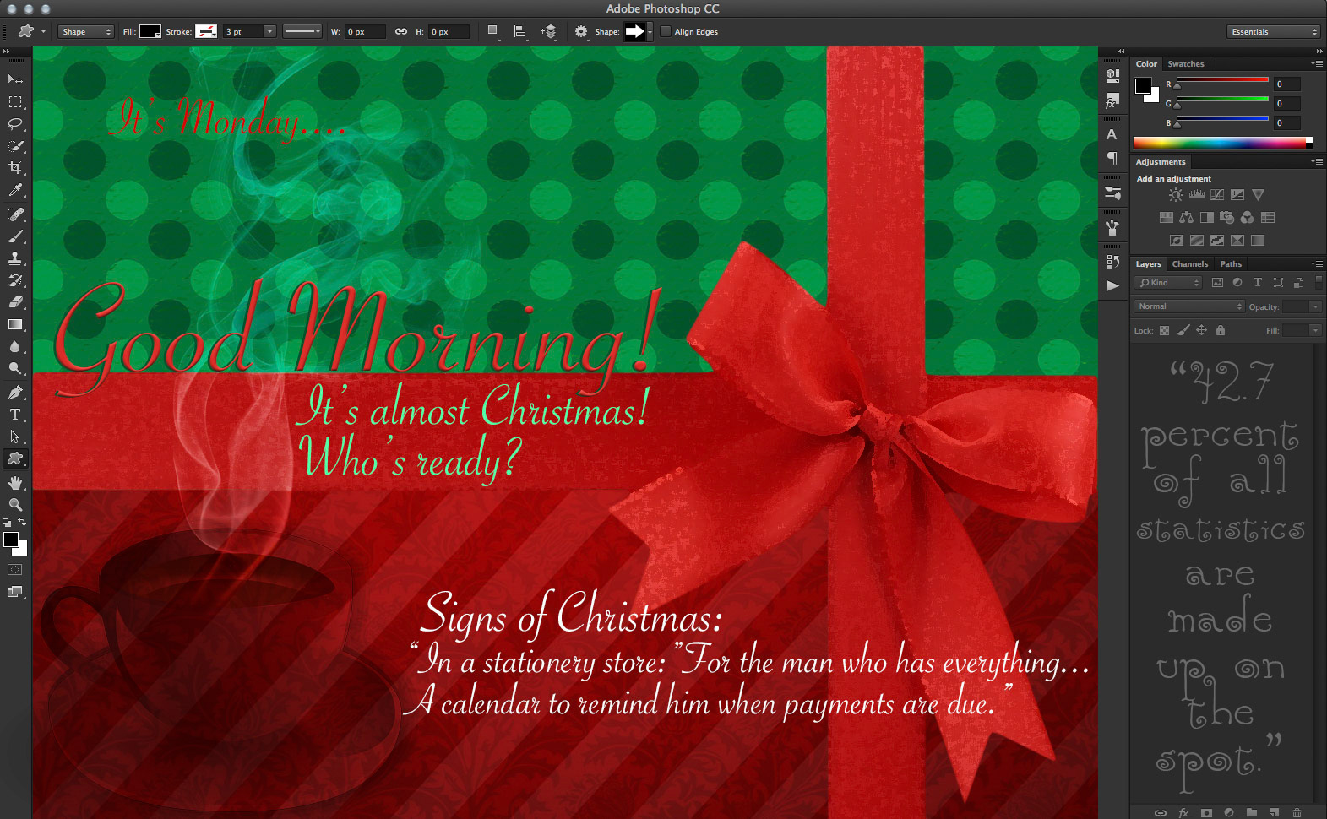Add a Curves adjustment
This screenshot has width=1327, height=819.
1217,195
